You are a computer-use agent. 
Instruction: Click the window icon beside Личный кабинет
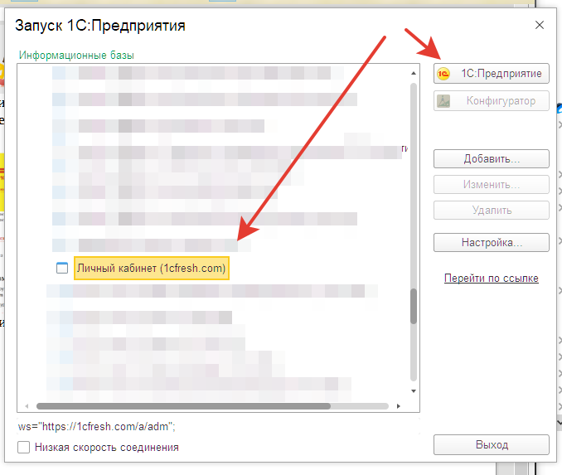62,268
